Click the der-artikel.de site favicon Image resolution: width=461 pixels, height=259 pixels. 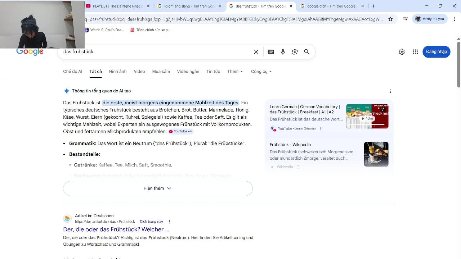click(x=67, y=219)
